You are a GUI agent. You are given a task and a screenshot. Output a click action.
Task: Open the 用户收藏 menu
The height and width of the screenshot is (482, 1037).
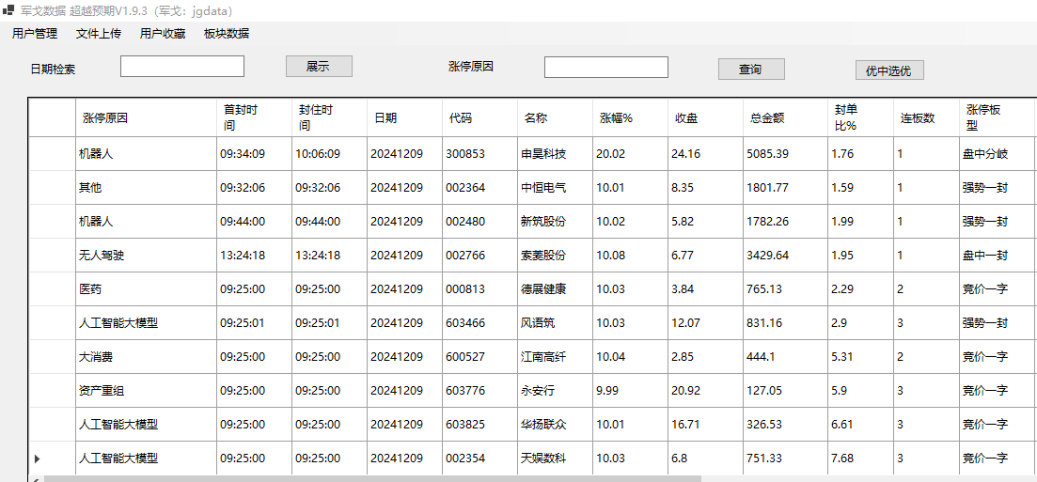[x=163, y=34]
